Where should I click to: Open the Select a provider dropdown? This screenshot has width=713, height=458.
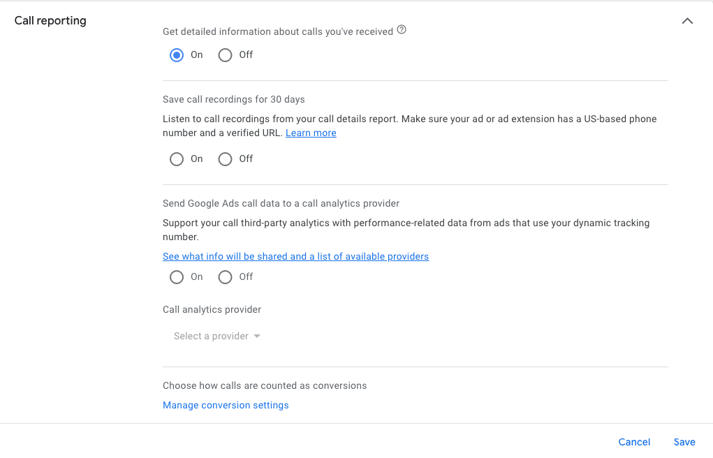tap(211, 337)
